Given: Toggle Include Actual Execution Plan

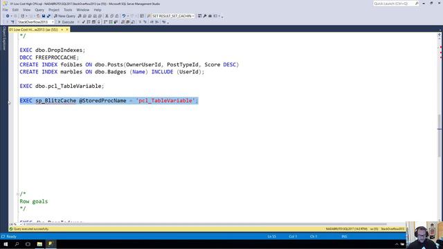Looking at the screenshot, I should 105,22.
